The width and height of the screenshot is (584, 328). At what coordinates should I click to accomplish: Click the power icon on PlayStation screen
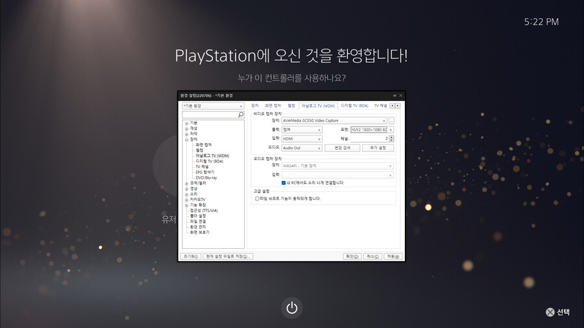291,308
